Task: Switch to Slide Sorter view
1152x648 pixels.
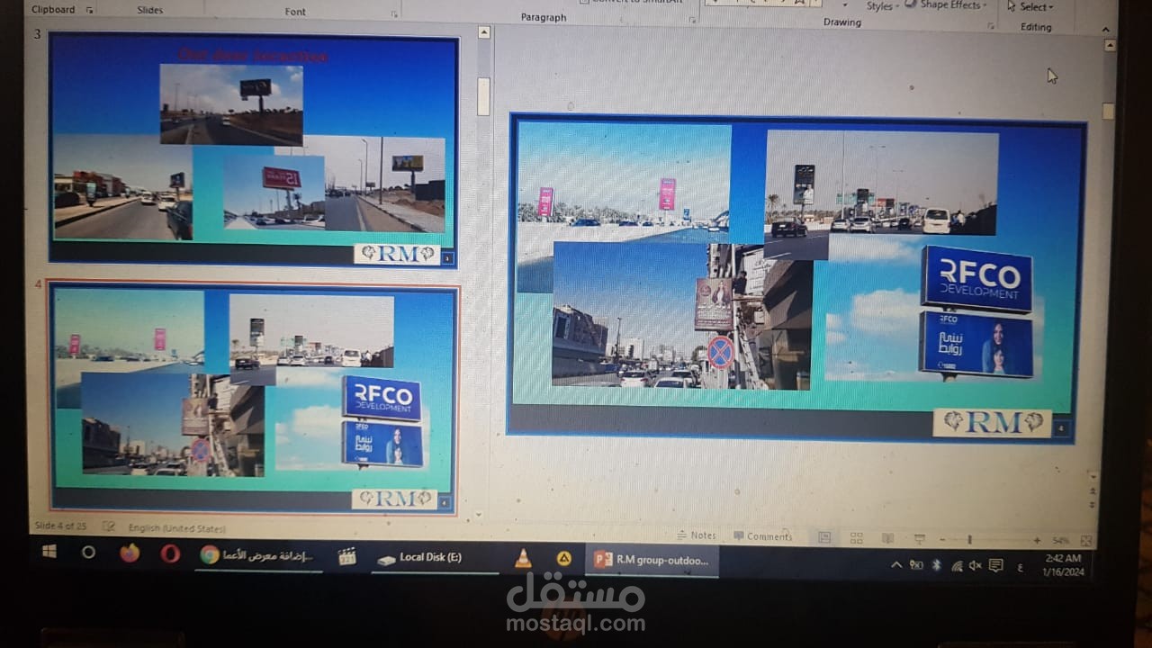Action: pos(856,538)
